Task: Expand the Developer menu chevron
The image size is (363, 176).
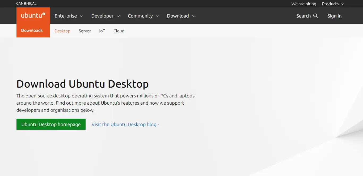Action: coord(118,16)
